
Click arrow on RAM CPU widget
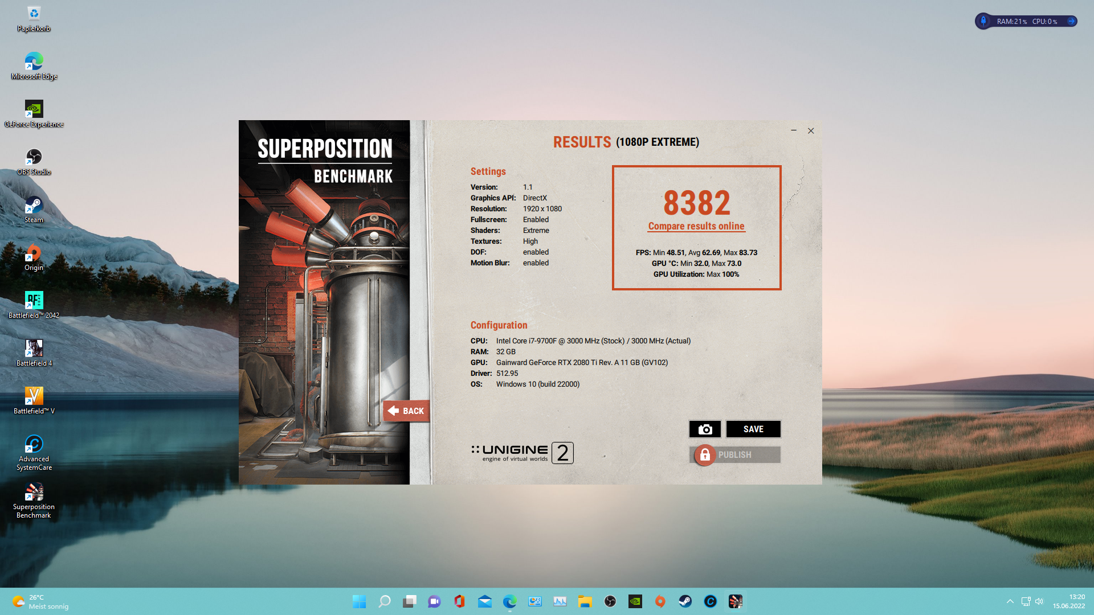[x=1071, y=21]
